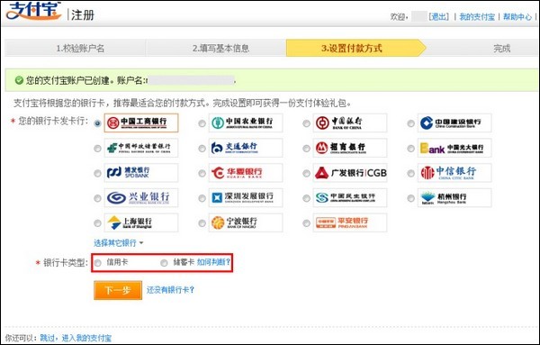This screenshot has width=540, height=345.
Task: Click the Huaxia Bank 华夏银行 logo
Action: [x=246, y=173]
